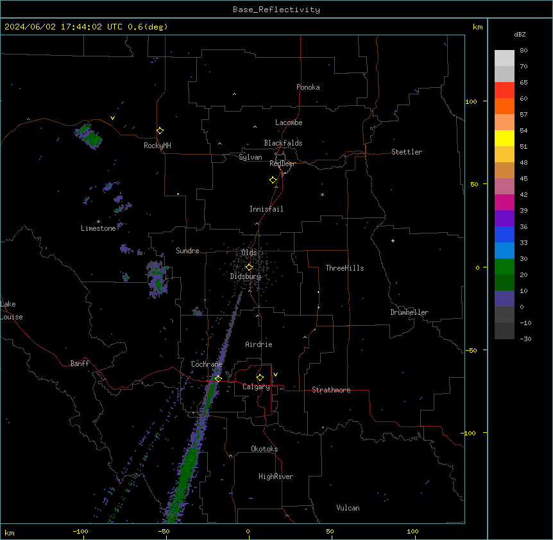Image resolution: width=553 pixels, height=540 pixels.
Task: Click the Sylvan label
Action: coord(250,157)
